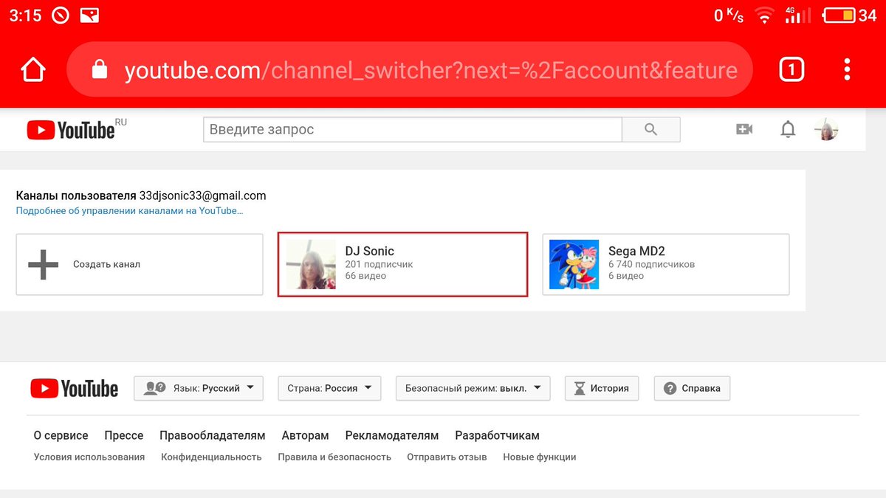This screenshot has height=498, width=886.
Task: Open the Страна: Россия dropdown
Action: pos(329,388)
